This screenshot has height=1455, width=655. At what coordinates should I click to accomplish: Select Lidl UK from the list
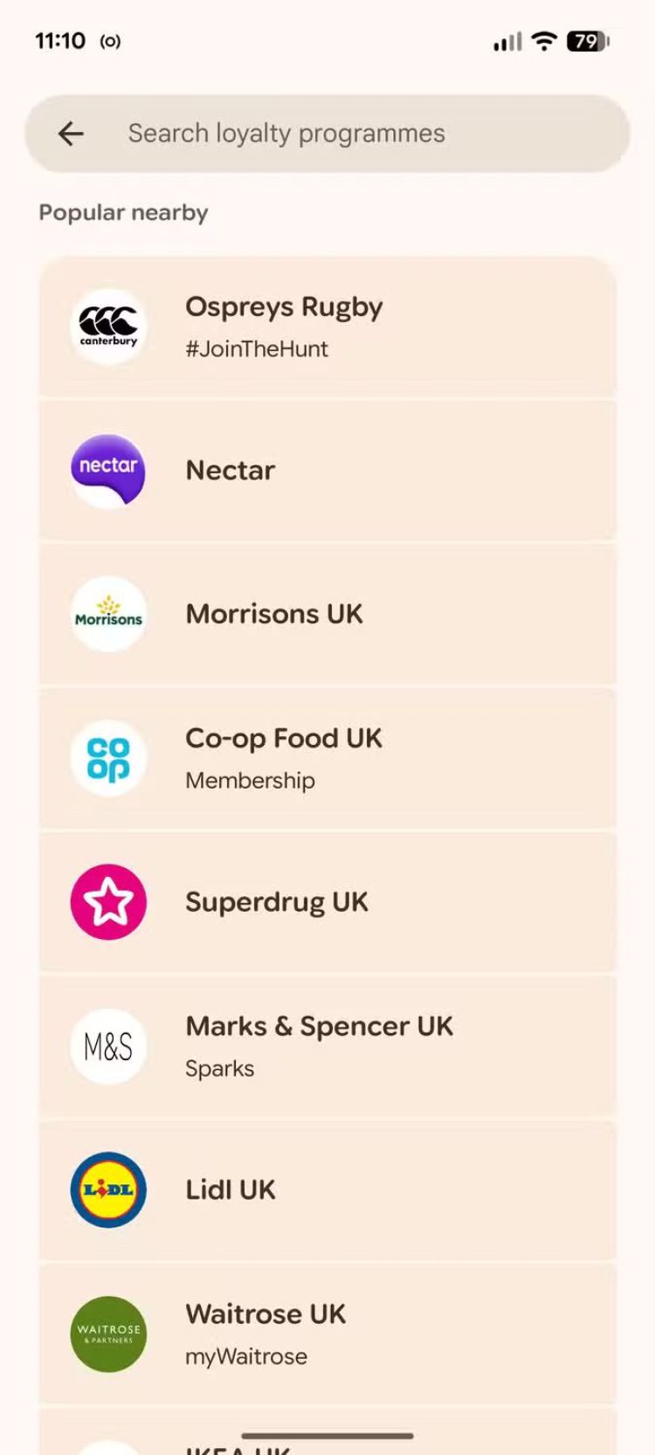click(231, 1190)
